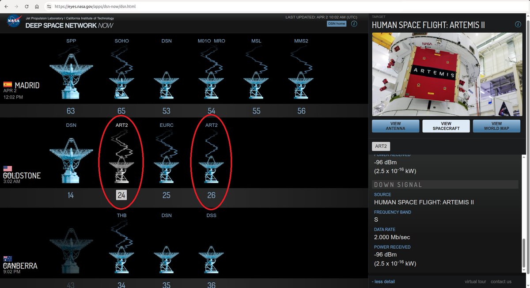Viewport: 530px width, 288px height.
Task: Click the site information icon in address bar
Action: [49, 7]
